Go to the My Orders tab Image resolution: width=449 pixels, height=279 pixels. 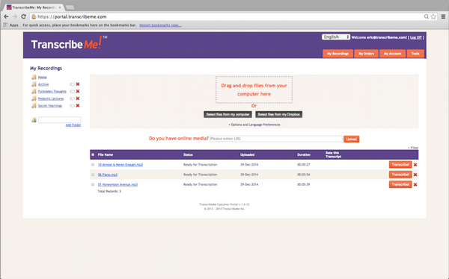366,54
